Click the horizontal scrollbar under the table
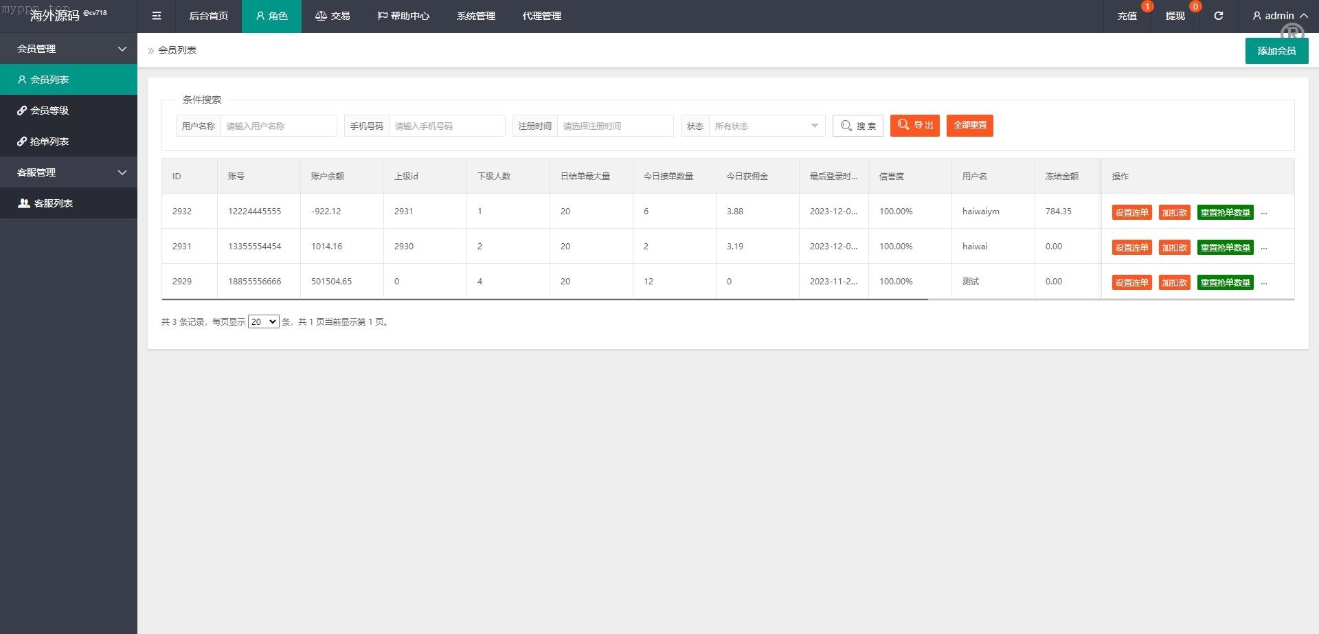The image size is (1319, 634). [544, 299]
